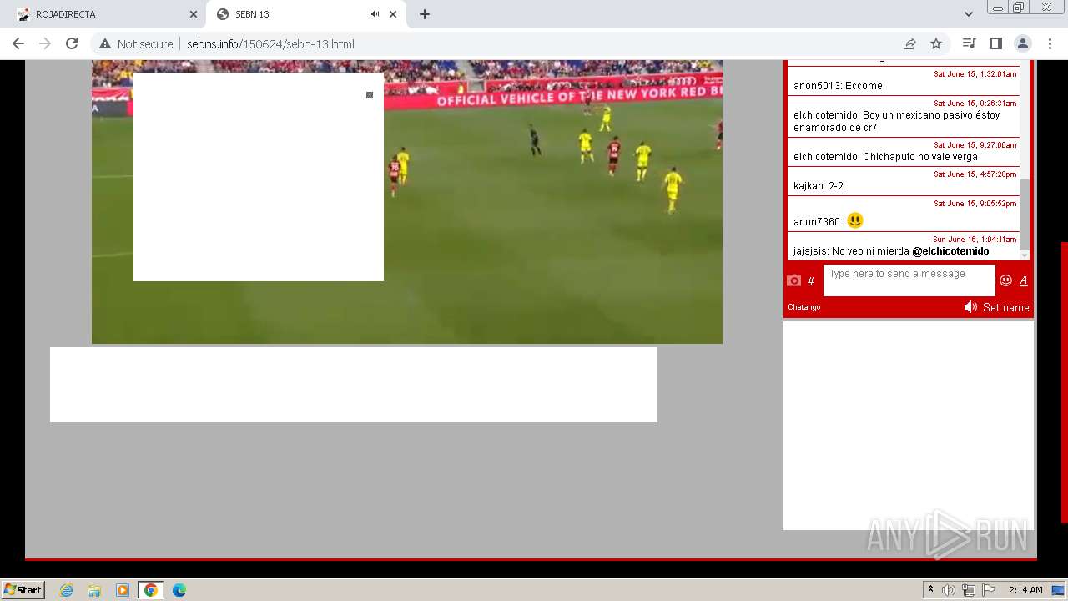
Task: Select the kajkah: 2-2 message
Action: pos(819,186)
